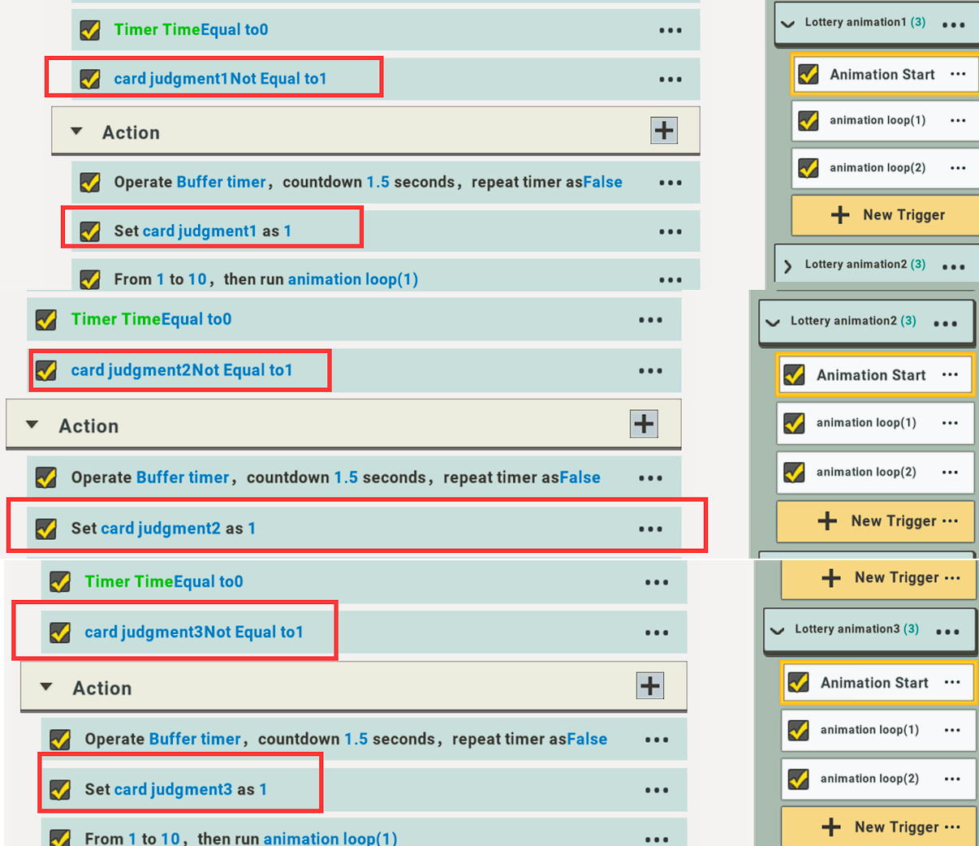979x846 pixels.
Task: Open more options for 'card judgment1Not Equal to1'
Action: 670,80
